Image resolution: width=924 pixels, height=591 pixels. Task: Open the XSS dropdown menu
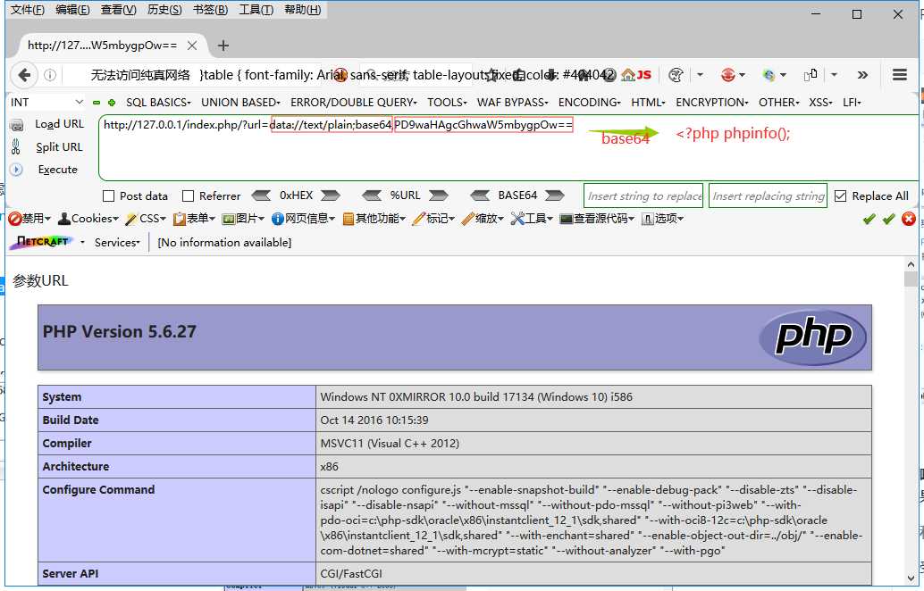click(820, 103)
